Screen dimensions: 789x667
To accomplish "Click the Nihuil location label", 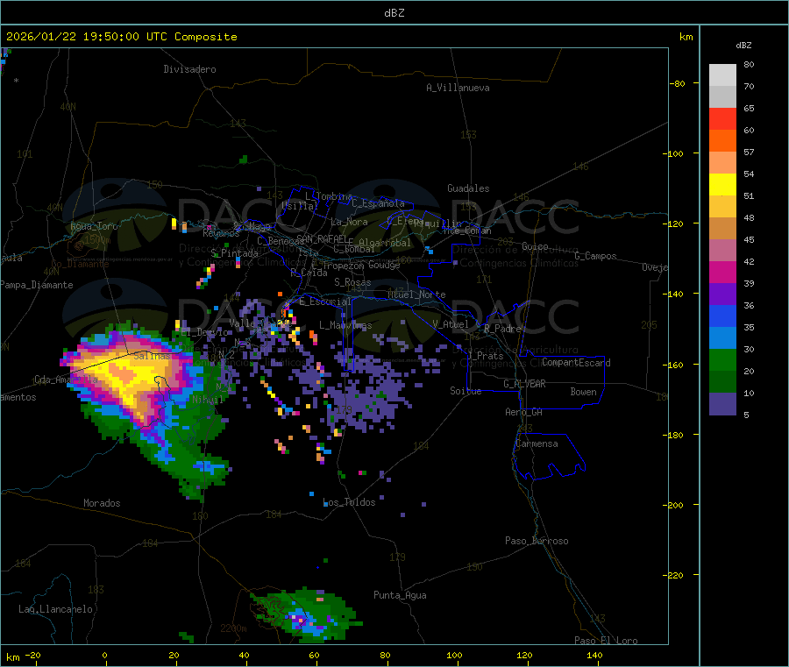I will pos(207,400).
